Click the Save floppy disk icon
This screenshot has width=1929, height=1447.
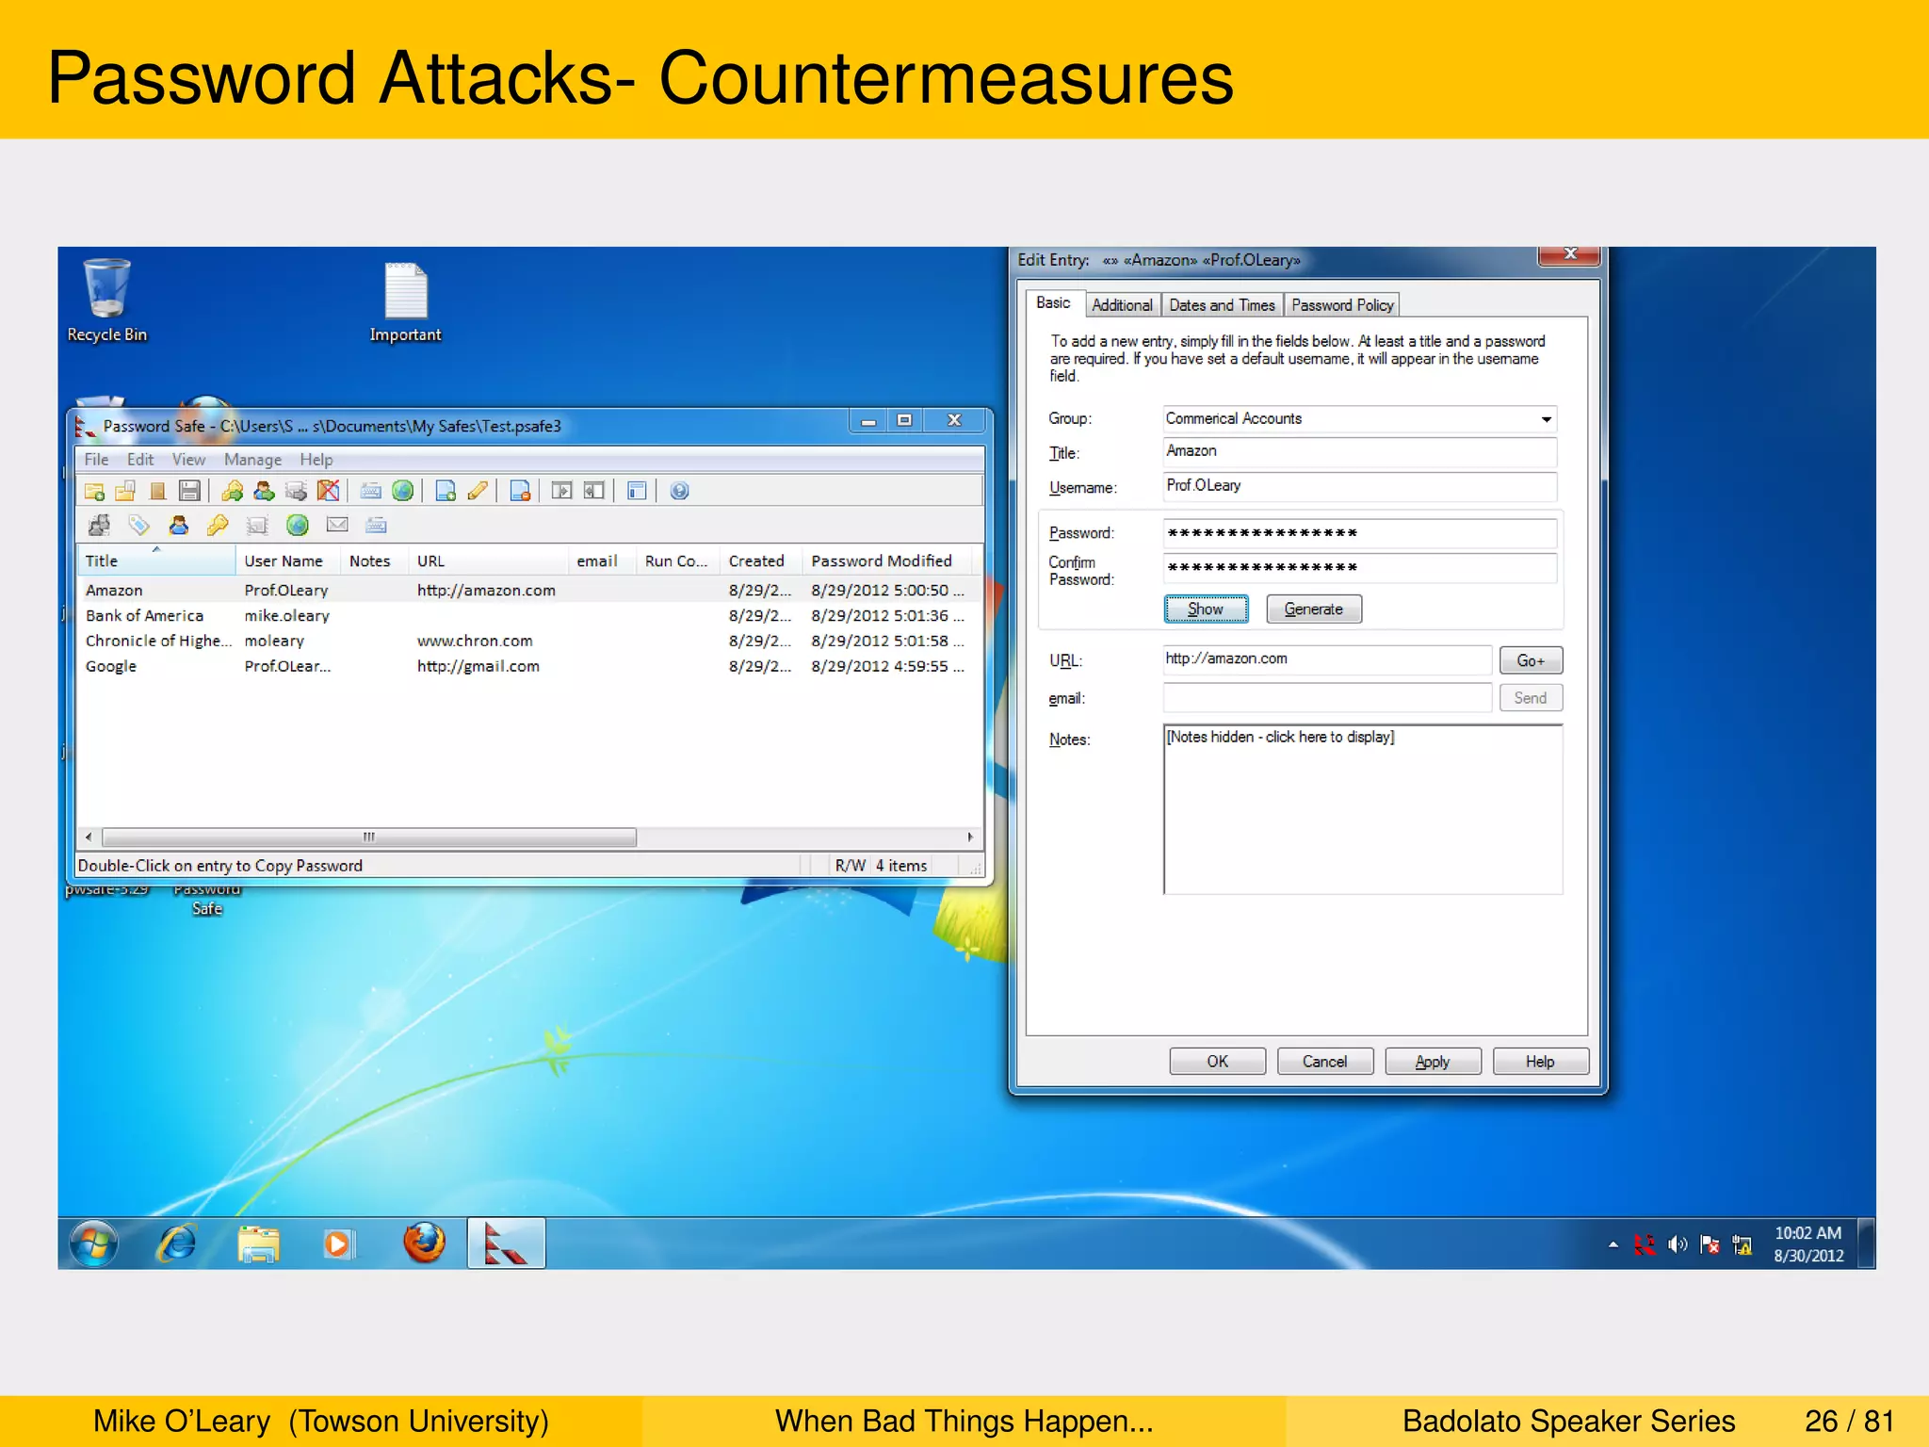point(189,491)
